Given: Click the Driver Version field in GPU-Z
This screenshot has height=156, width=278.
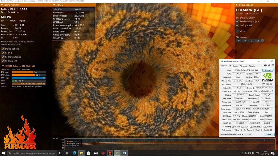Looking at the screenshot, I should [x=252, y=109].
